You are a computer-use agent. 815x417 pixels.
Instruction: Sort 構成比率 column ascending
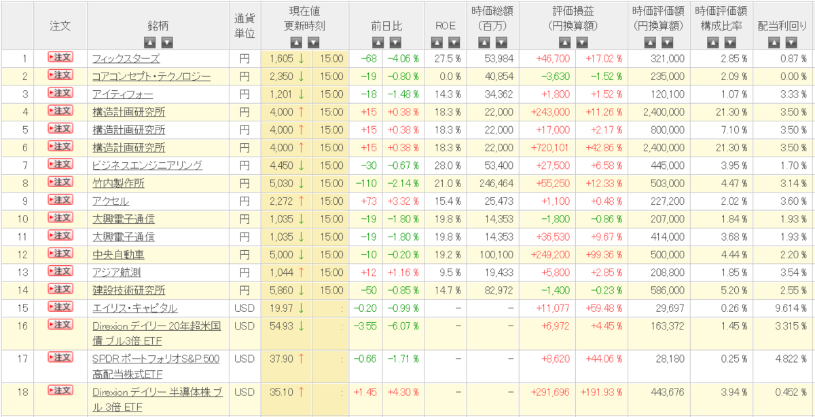(x=712, y=42)
